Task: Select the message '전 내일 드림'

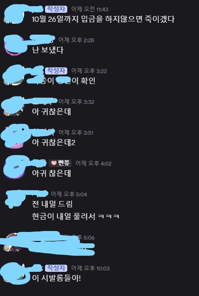Action: tap(52, 204)
